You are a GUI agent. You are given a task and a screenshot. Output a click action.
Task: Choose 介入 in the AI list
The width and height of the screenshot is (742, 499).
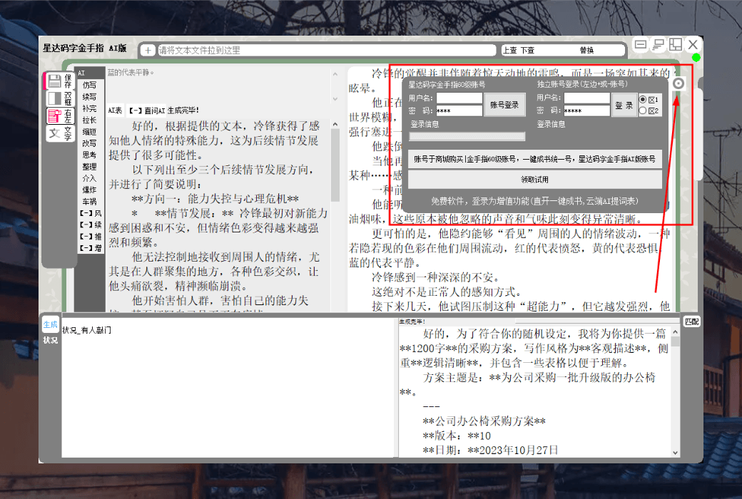click(x=89, y=178)
